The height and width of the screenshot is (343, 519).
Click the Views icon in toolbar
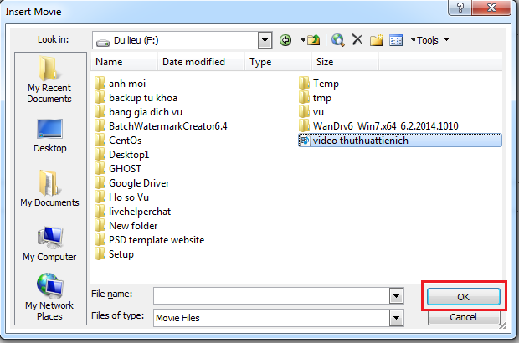point(396,40)
